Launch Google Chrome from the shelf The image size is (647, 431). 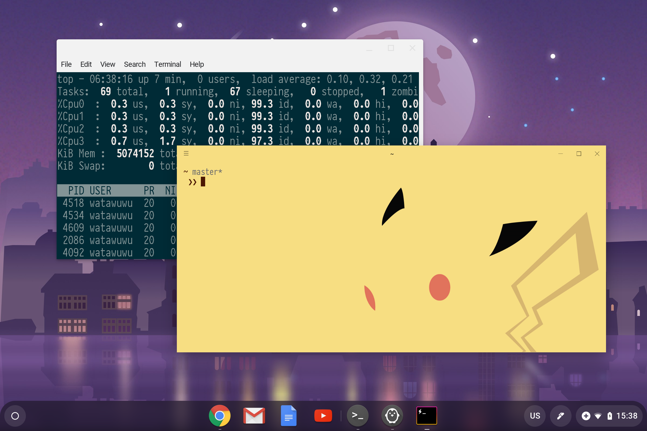(219, 416)
